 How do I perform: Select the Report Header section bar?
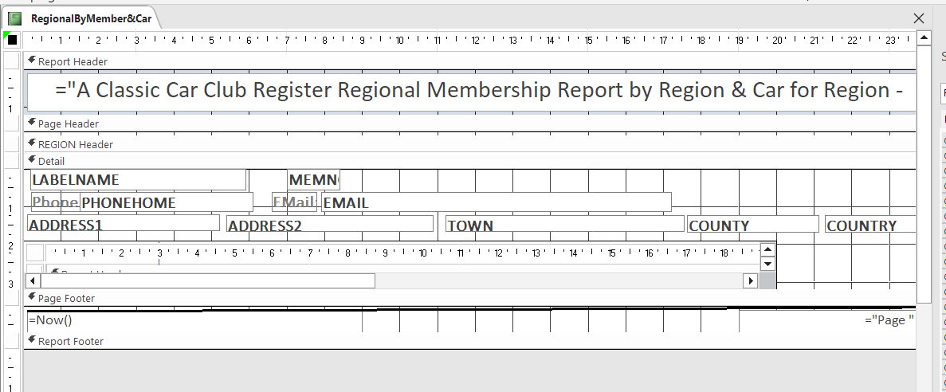coord(470,61)
